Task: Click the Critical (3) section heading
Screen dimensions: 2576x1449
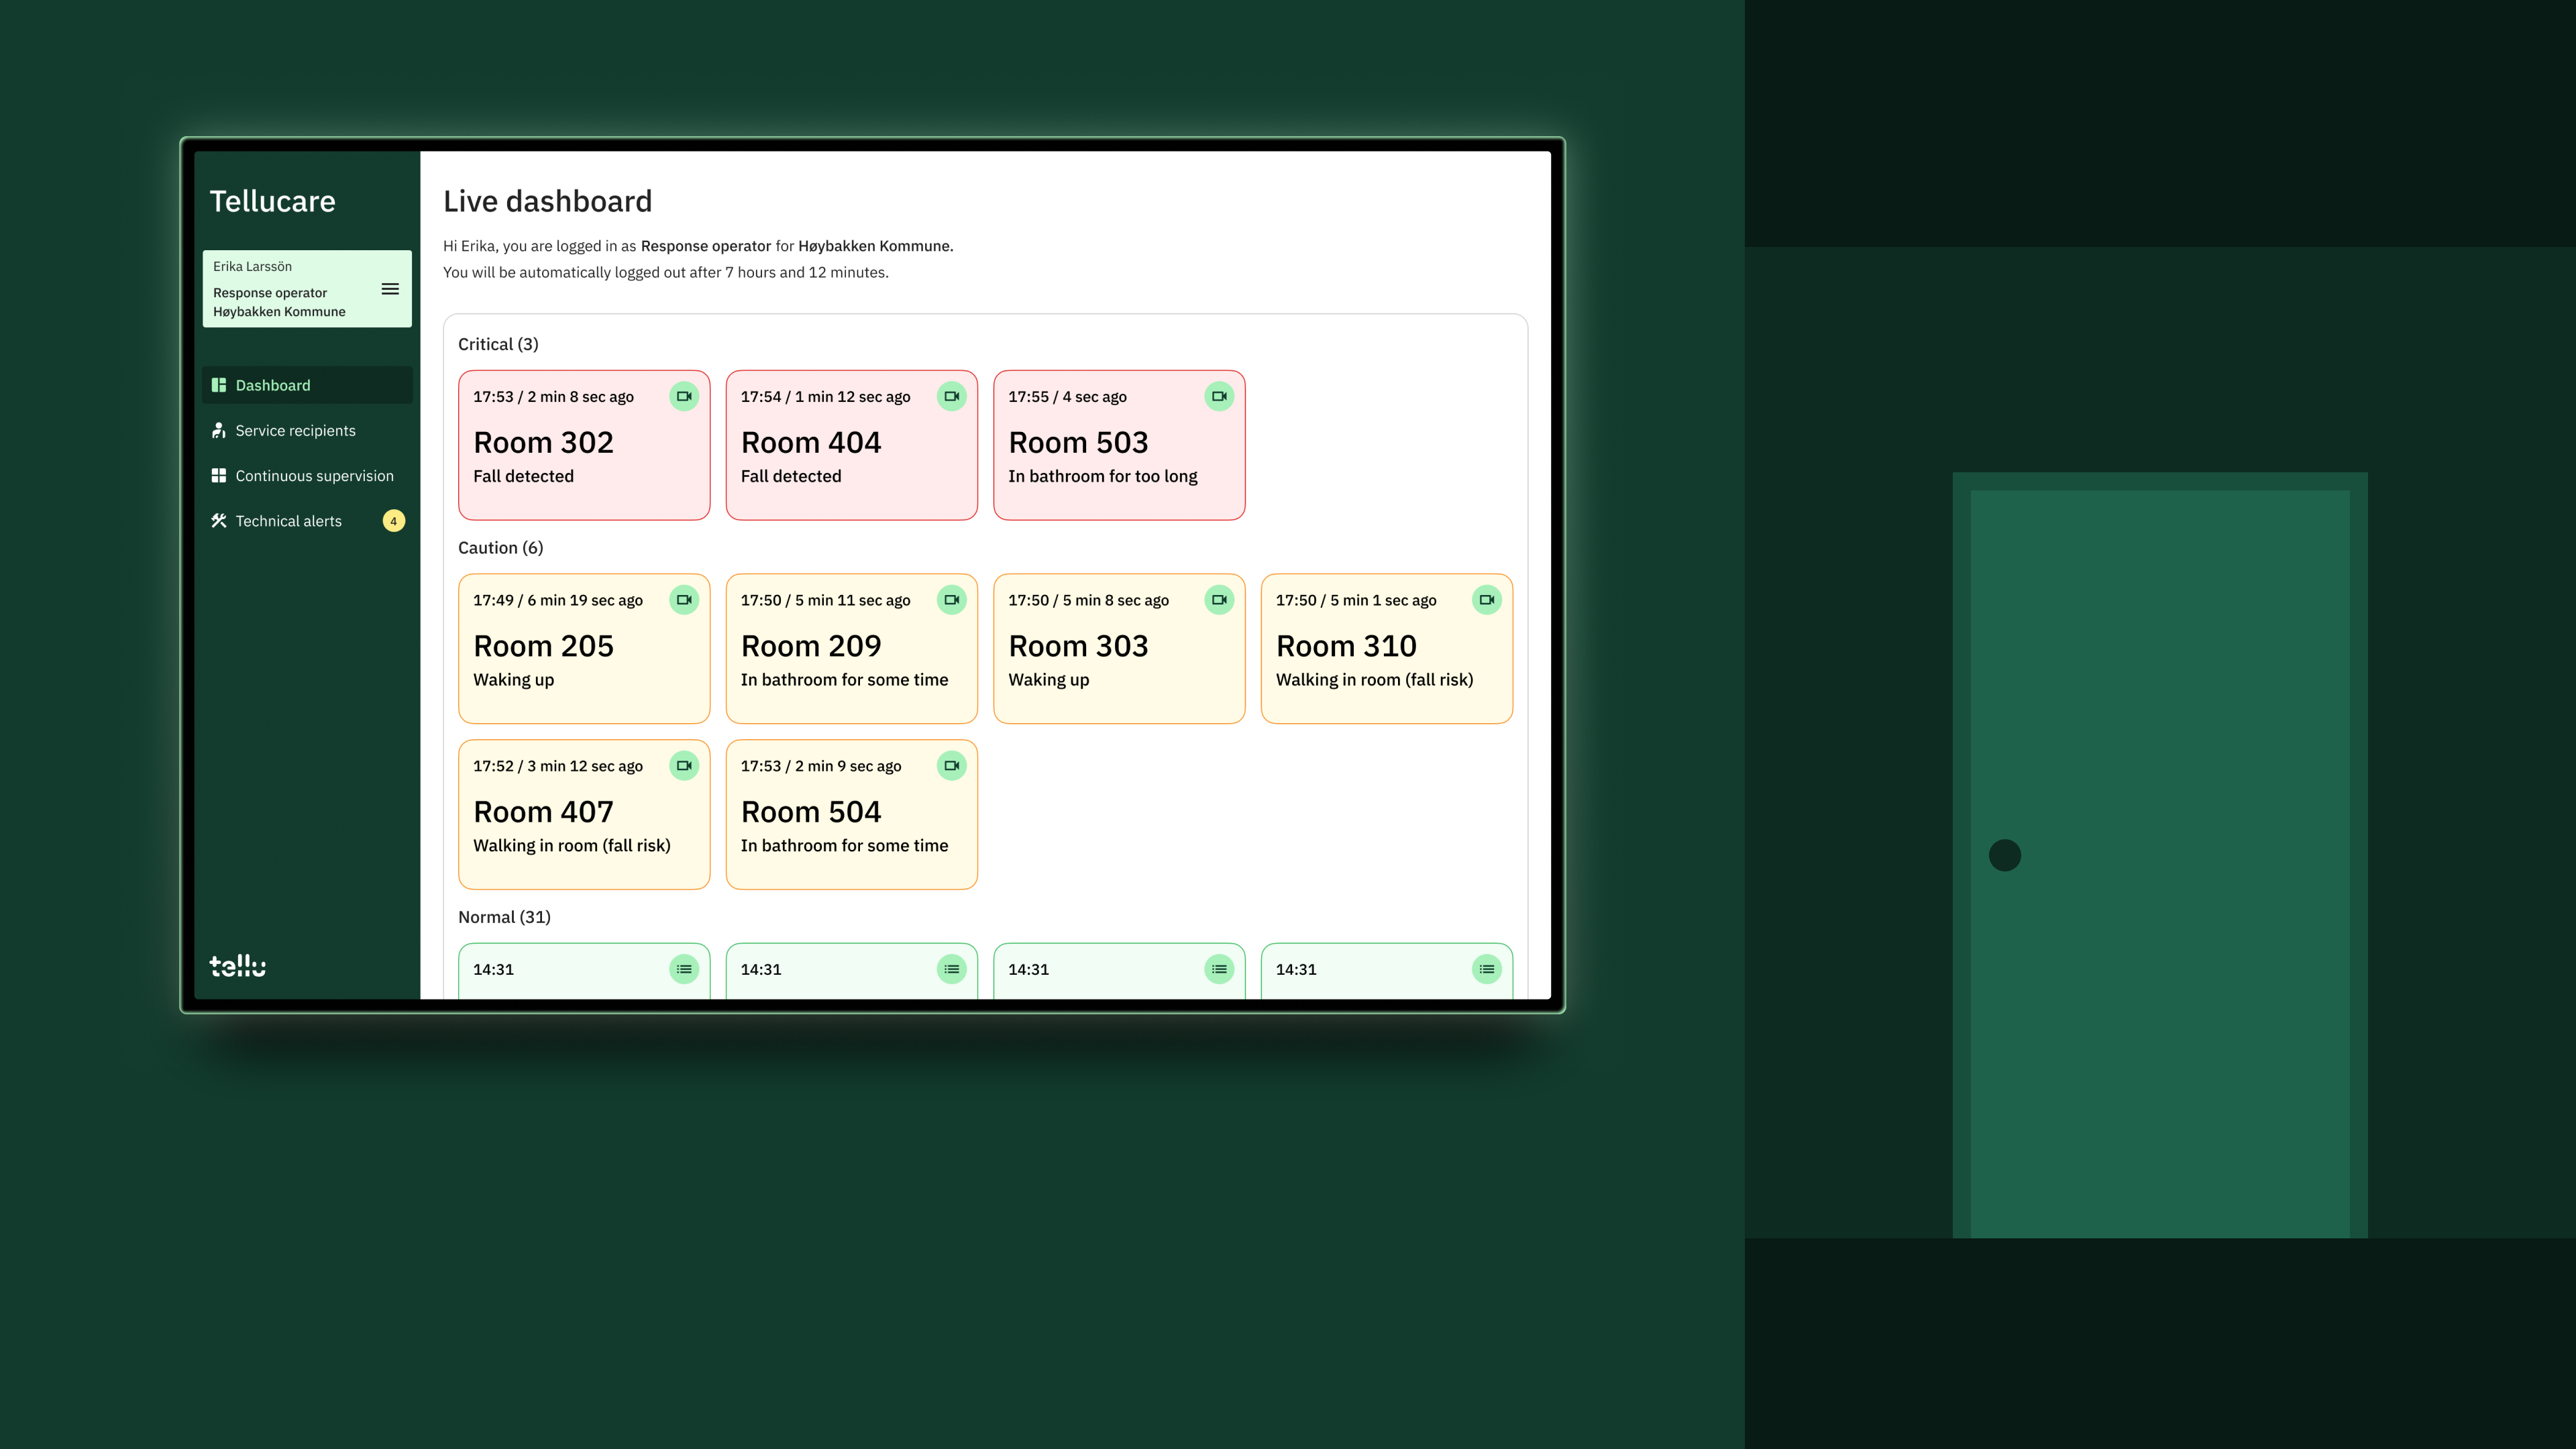Action: tap(498, 344)
